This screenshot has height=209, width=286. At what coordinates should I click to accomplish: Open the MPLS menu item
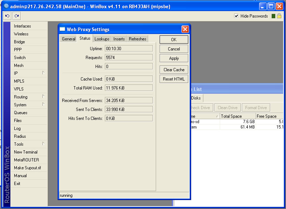[x=29, y=81]
